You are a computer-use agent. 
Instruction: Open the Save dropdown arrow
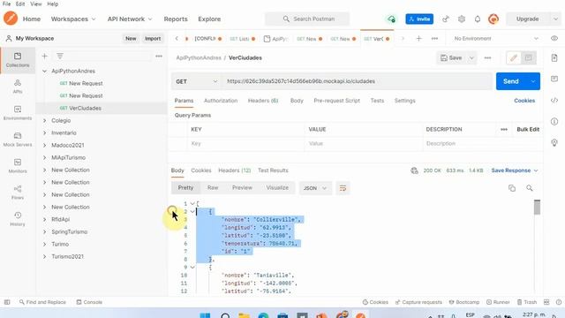(471, 57)
